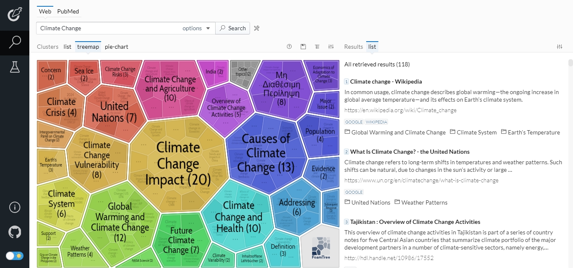The image size is (573, 268).
Task: Toggle the light/dark theme switch
Action: tap(15, 255)
